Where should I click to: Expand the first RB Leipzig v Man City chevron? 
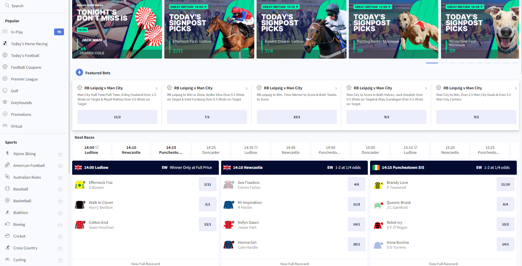[x=157, y=88]
